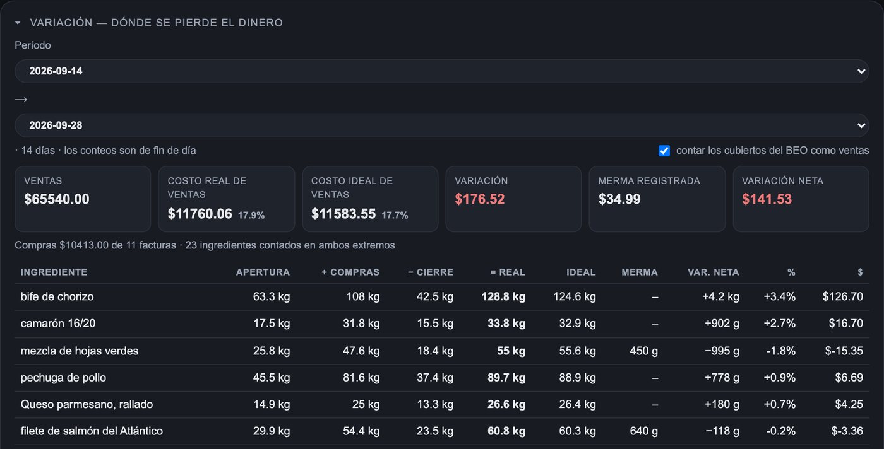Click the Período label
Viewport: 884px width, 449px height.
[33, 45]
